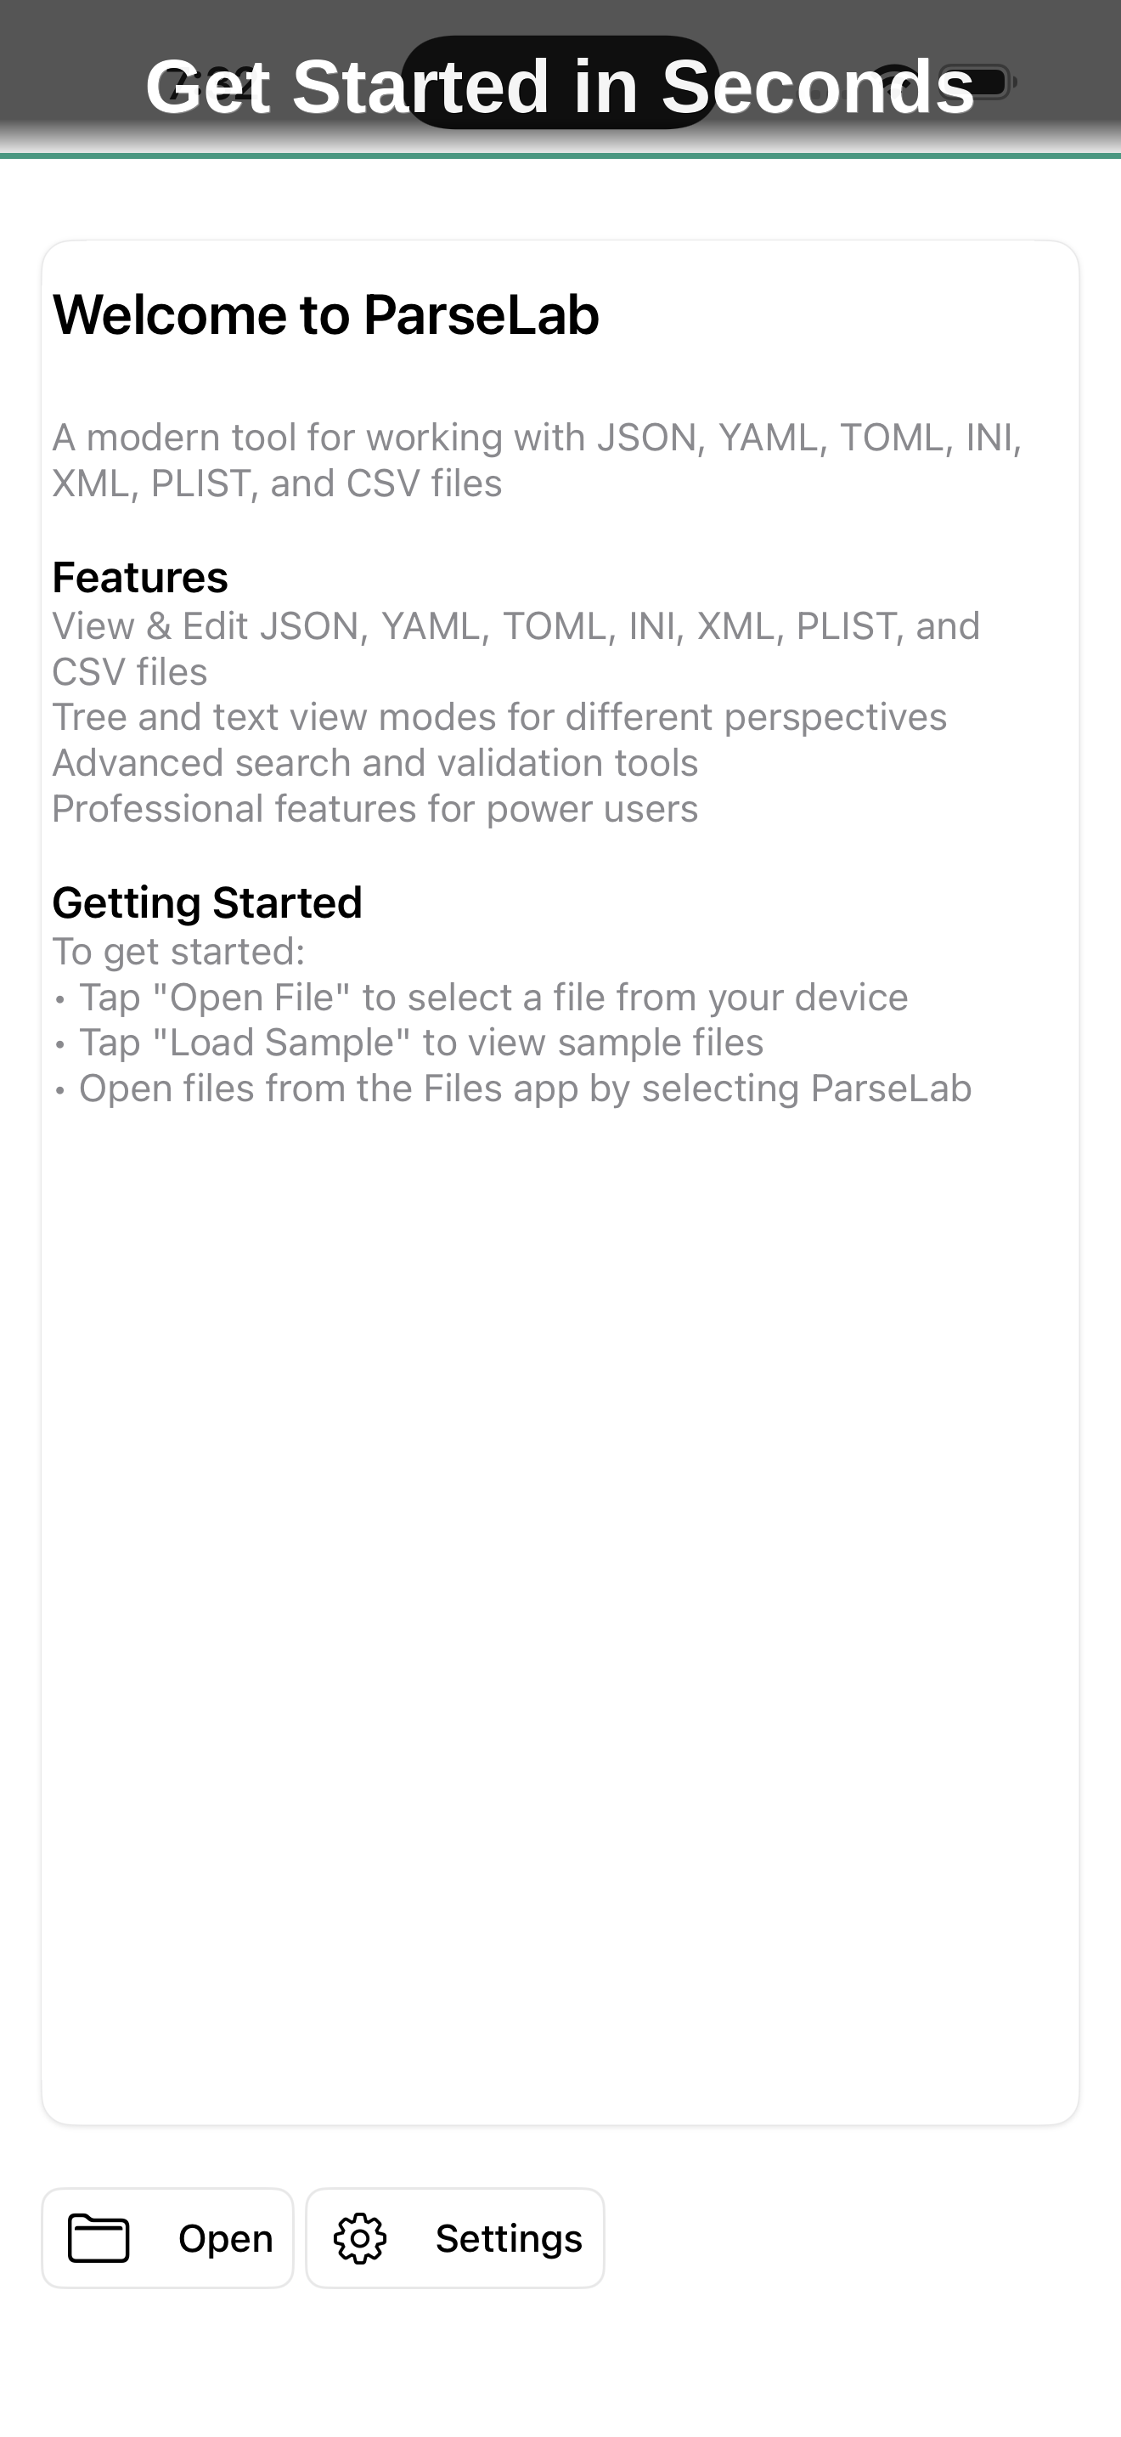1121x2437 pixels.
Task: Open the app Settings
Action: click(454, 2236)
